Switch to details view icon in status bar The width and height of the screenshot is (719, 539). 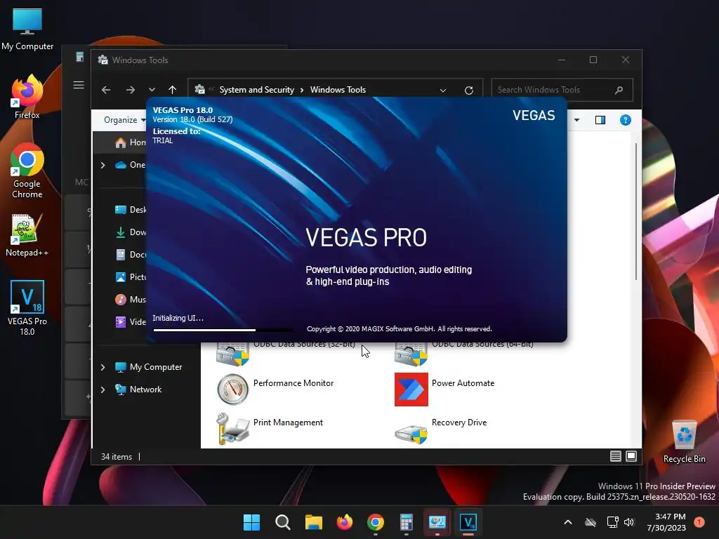615,456
